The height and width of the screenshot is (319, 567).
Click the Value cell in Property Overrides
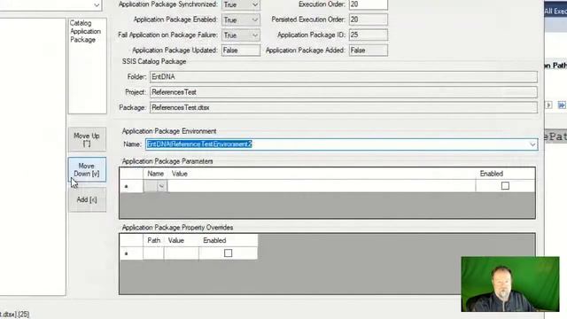point(181,253)
